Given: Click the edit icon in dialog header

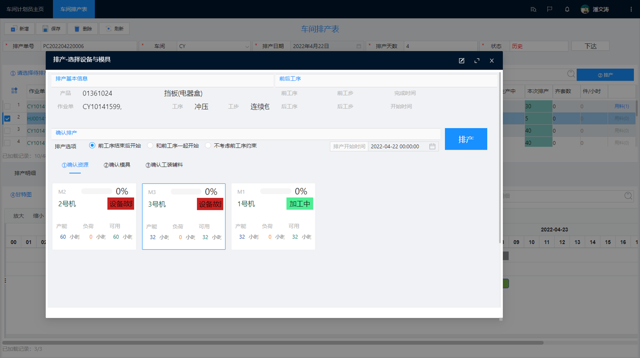Looking at the screenshot, I should 461,61.
